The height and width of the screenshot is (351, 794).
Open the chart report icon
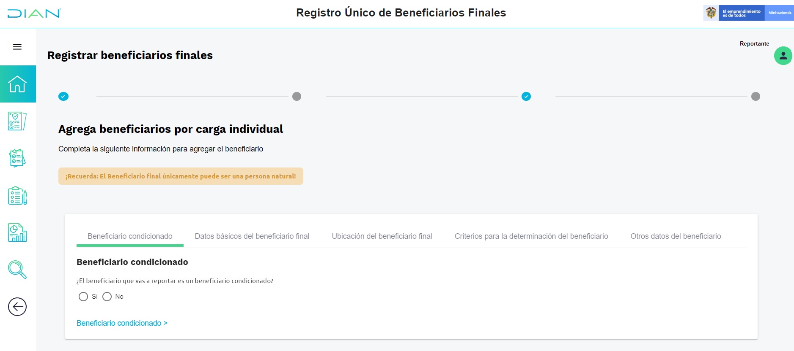pyautogui.click(x=17, y=232)
